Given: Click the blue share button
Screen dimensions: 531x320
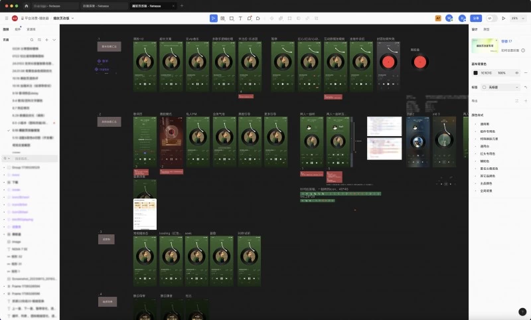Looking at the screenshot, I should pos(475,18).
